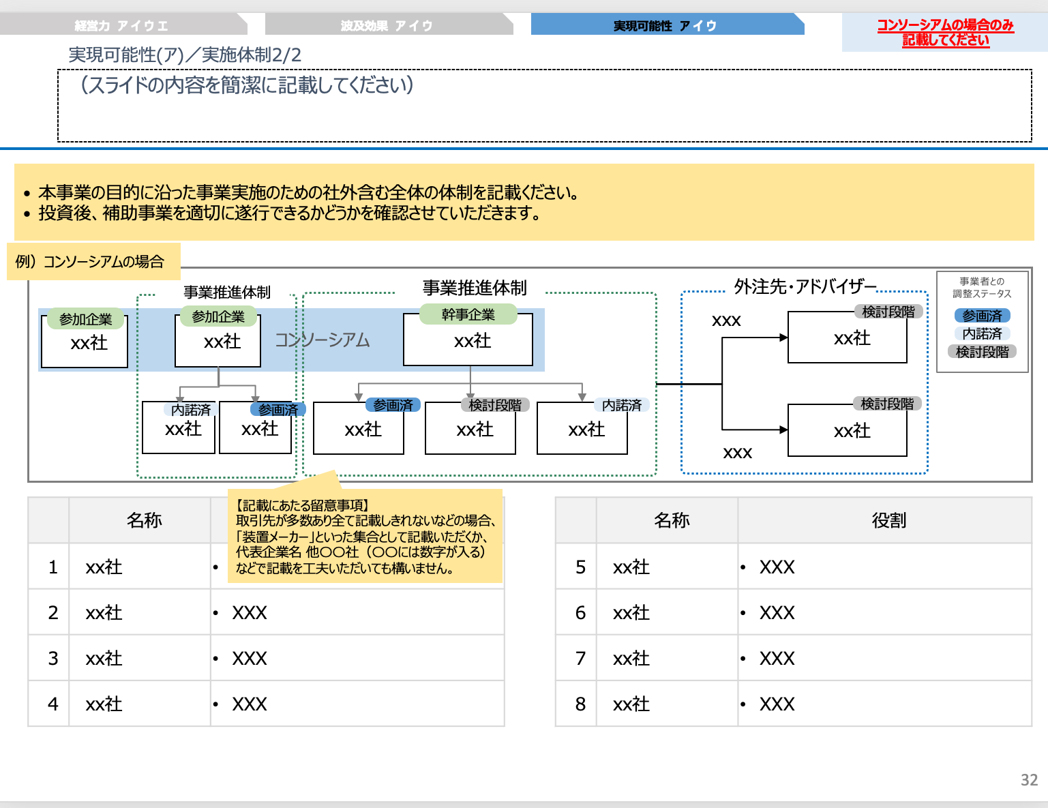1048x808 pixels.
Task: Toggle the 参画済 tag under the second 事業推進体制
Action: pos(393,404)
